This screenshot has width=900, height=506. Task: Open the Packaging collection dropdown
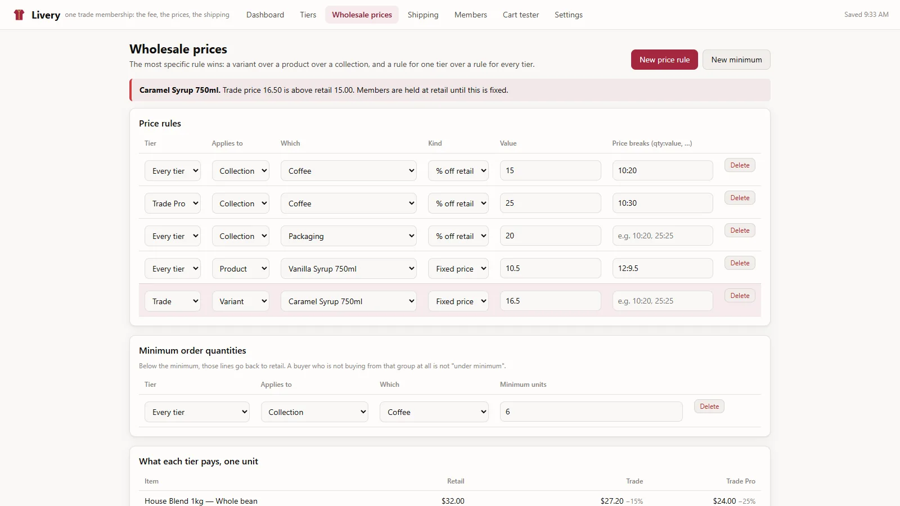349,236
